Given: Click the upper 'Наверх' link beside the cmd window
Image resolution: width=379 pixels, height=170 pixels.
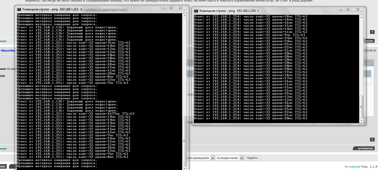Looking at the screenshot, I should (3, 41).
